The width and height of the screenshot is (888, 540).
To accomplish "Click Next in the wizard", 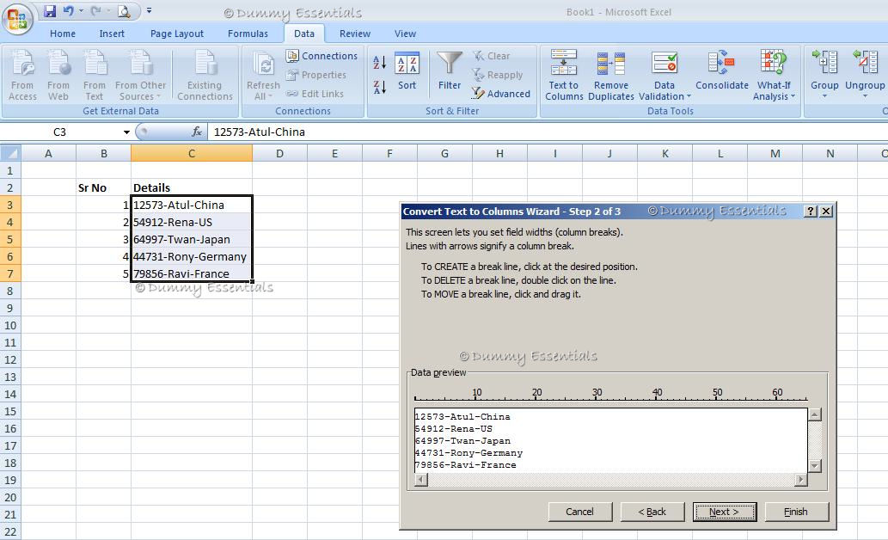I will [x=725, y=512].
